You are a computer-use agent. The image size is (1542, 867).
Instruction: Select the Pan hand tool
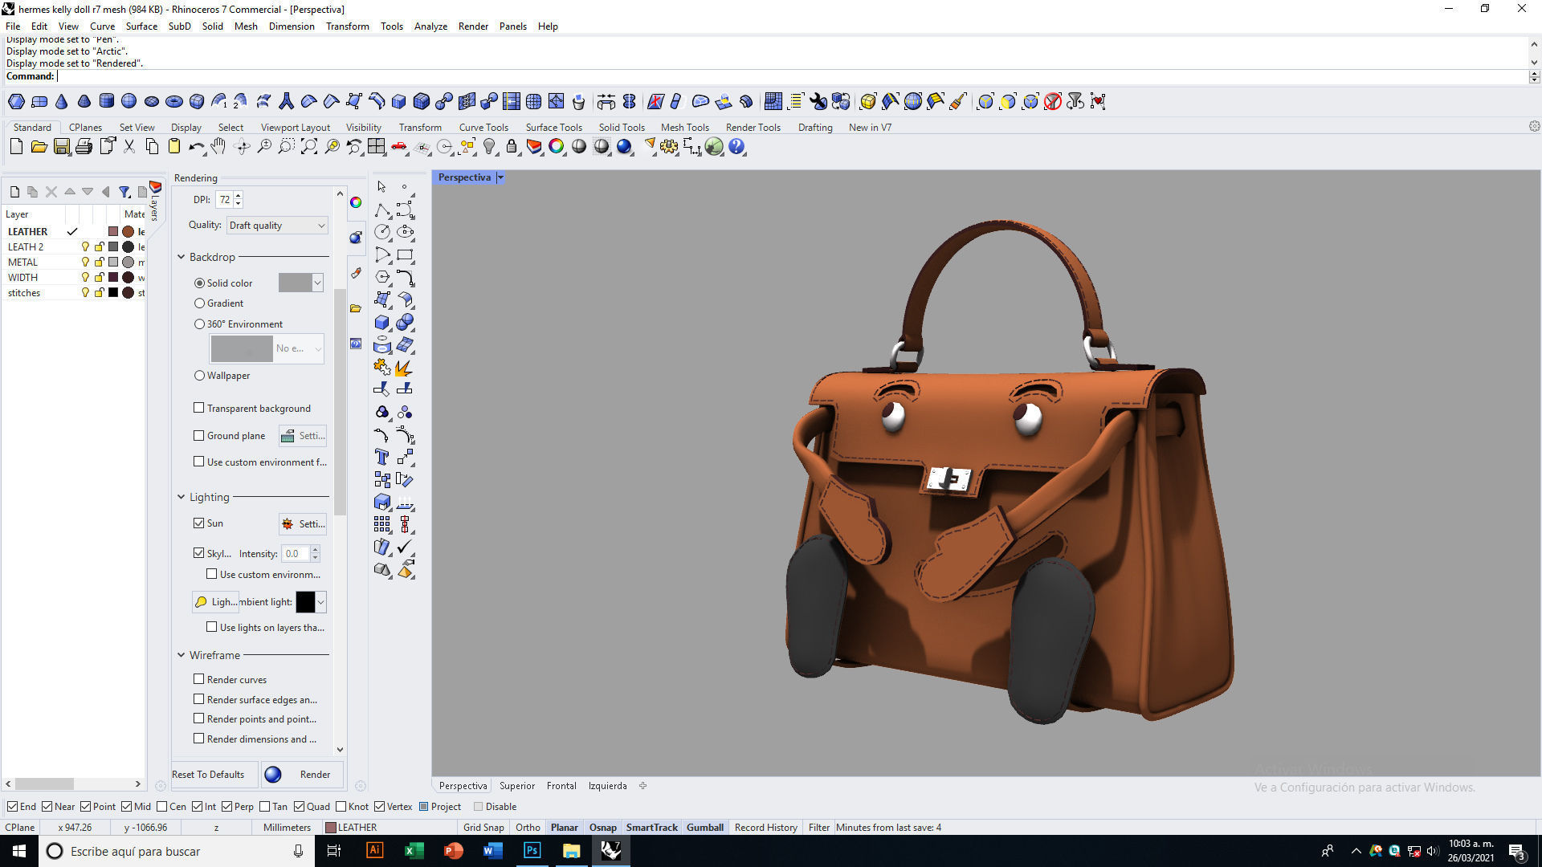pos(218,147)
